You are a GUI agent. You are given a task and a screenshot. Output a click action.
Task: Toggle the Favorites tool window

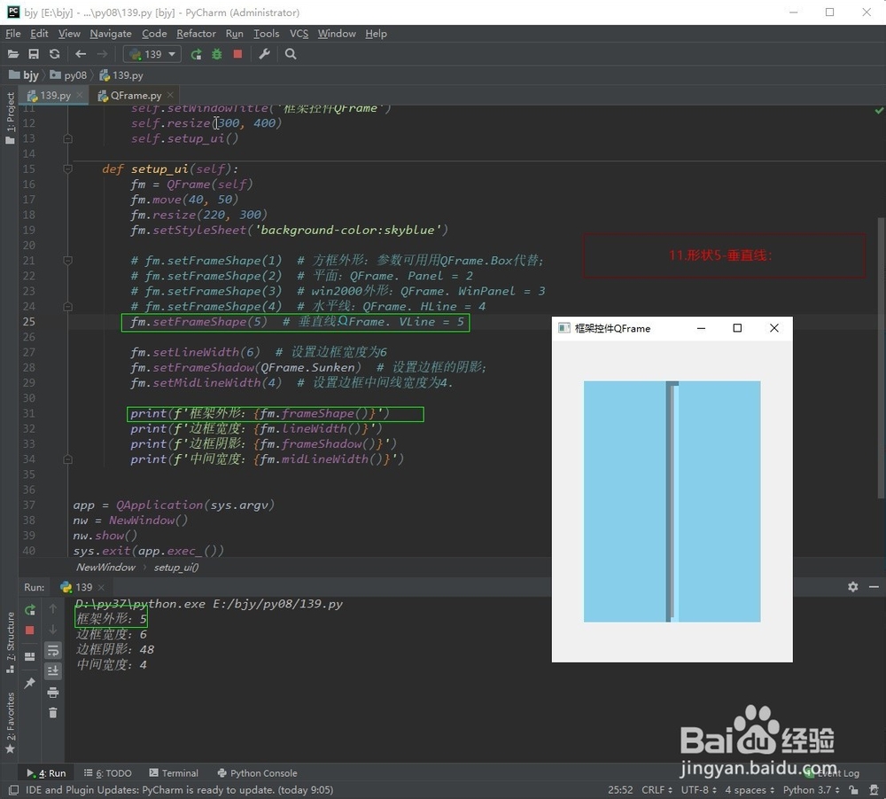point(10,723)
